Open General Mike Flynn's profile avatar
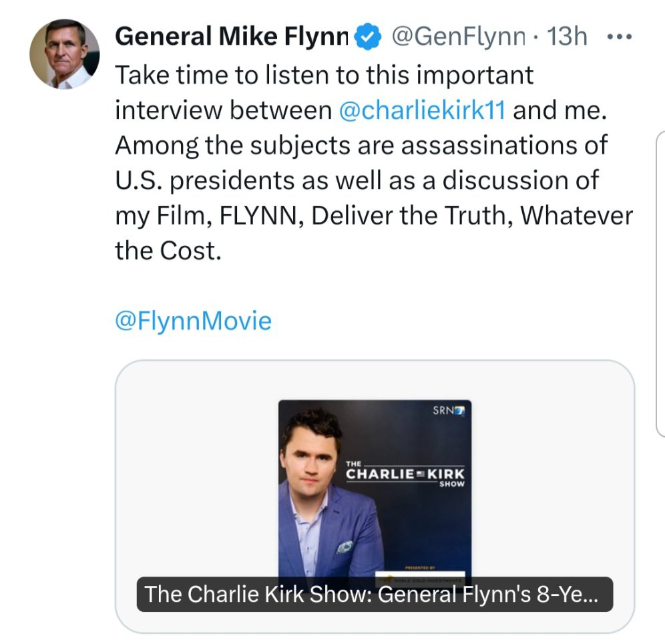This screenshot has width=665, height=640. (65, 55)
